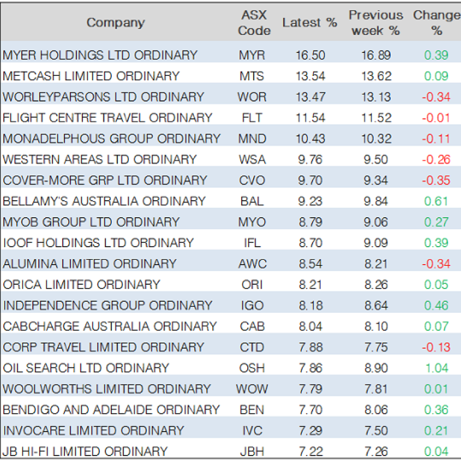The height and width of the screenshot is (461, 461).
Task: Click OIL SEARCH change value 1.04
Action: 436,368
